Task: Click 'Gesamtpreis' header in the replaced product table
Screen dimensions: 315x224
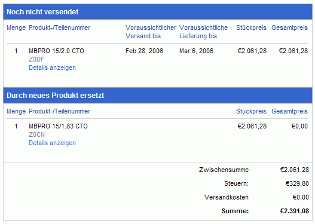Action: point(289,111)
